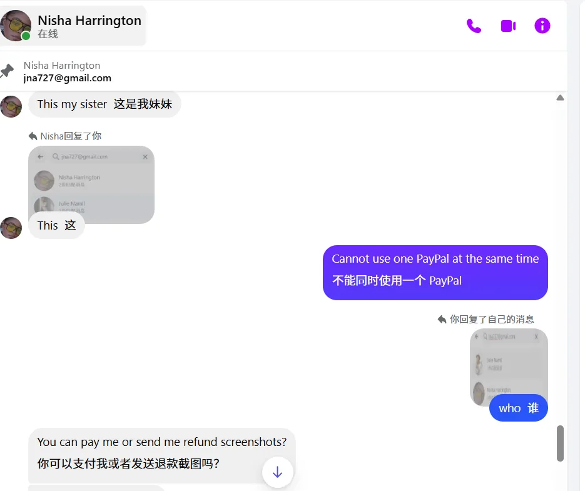The width and height of the screenshot is (585, 491).
Task: Jump to latest message with down arrow
Action: coord(278,472)
